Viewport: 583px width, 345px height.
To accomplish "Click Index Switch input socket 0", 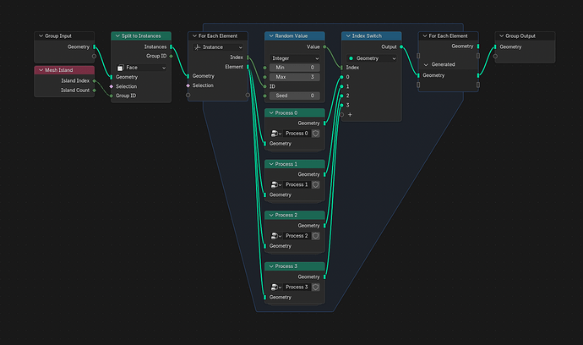I will (341, 77).
